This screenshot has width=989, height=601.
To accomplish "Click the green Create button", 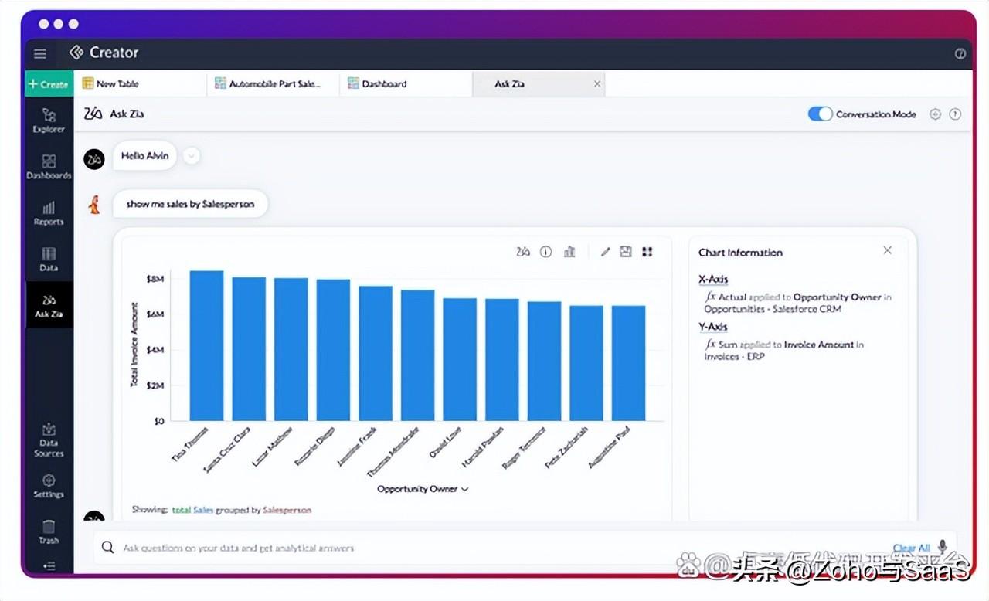I will pyautogui.click(x=49, y=83).
